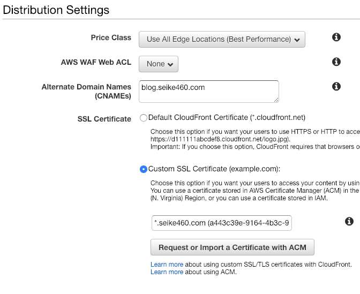
Task: Open Learn more link about custom SSL/TLS certificates
Action: 167,265
